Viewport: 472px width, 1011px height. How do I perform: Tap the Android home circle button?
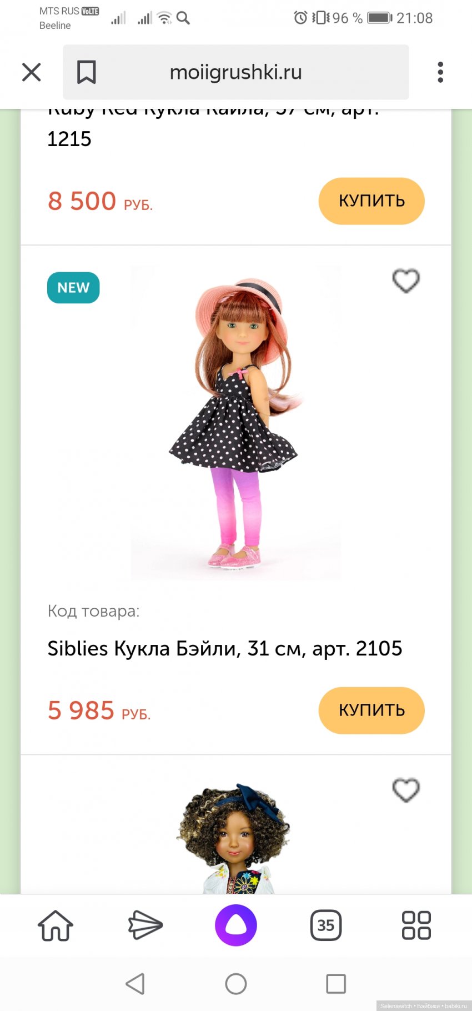click(x=236, y=984)
